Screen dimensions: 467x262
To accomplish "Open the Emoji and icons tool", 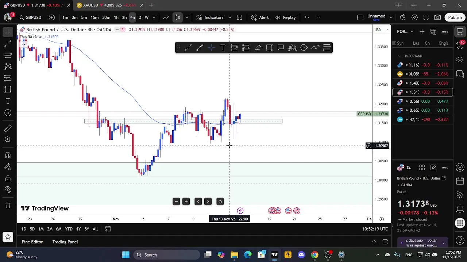I will tap(8, 113).
